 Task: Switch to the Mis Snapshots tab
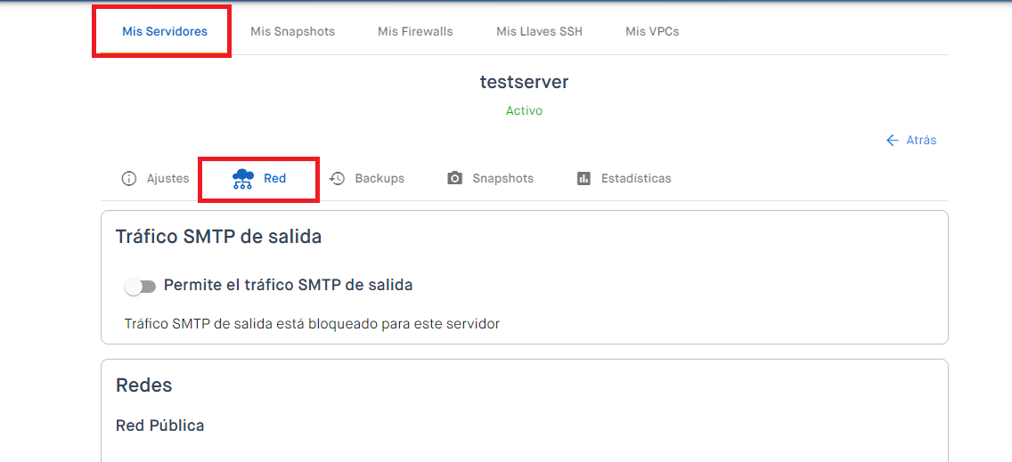tap(292, 31)
